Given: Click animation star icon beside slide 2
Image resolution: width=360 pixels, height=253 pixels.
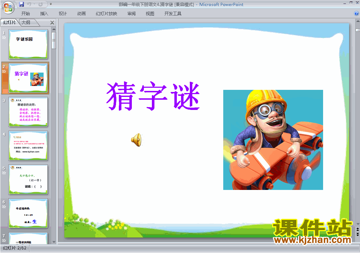Looking at the screenshot, I should 4,72.
